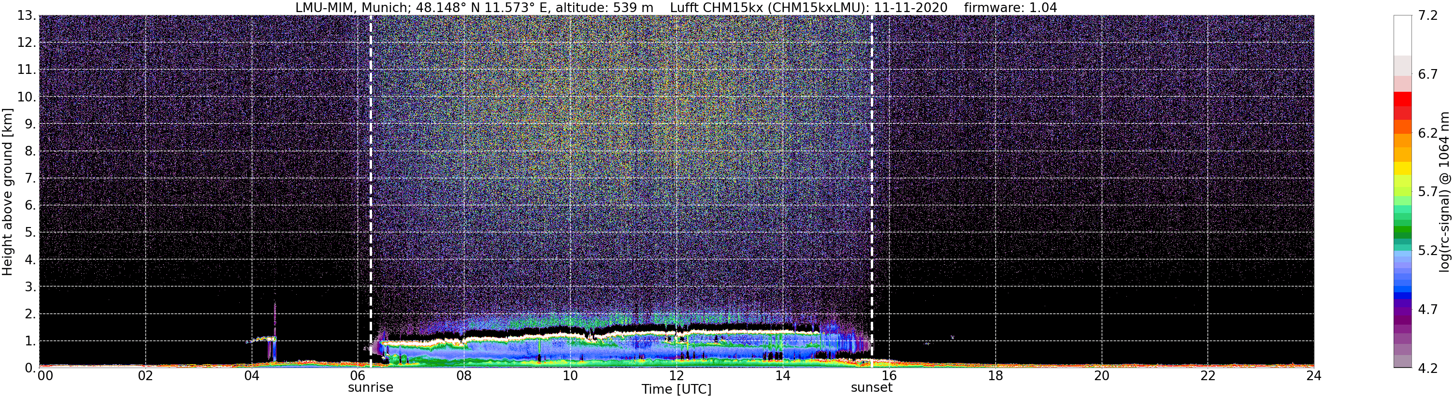Click height-axis tick label '2.'

(x=30, y=314)
